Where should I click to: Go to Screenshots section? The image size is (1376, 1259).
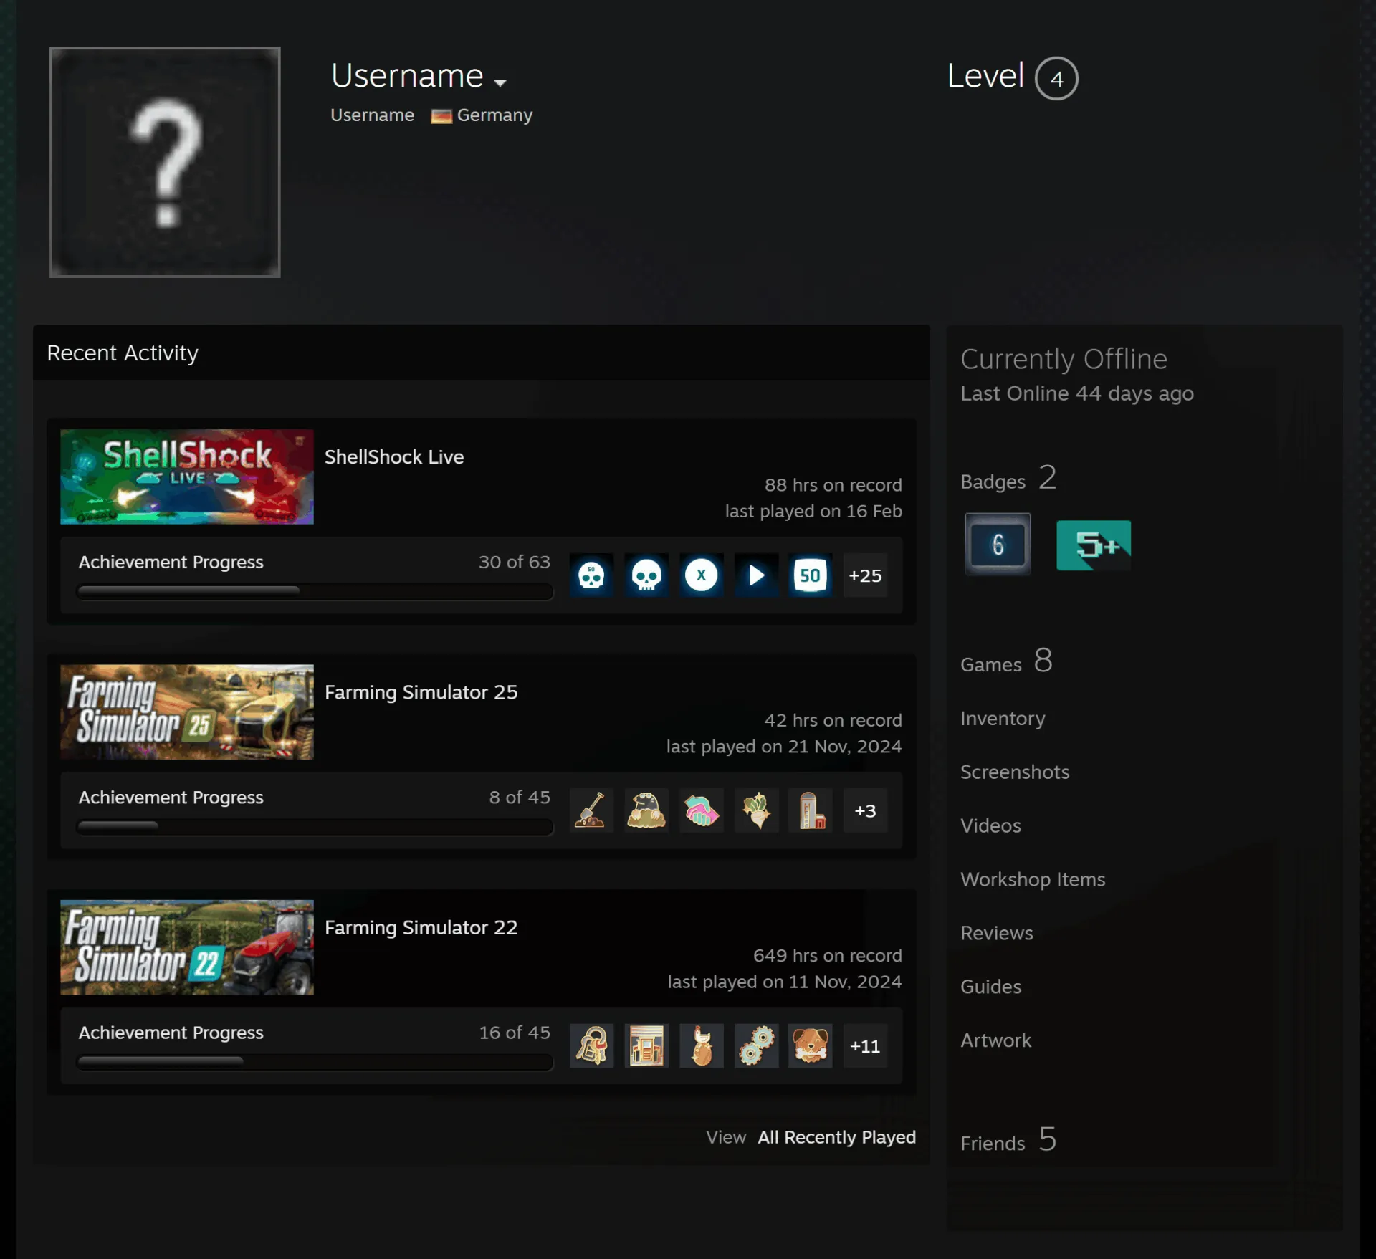click(1015, 772)
